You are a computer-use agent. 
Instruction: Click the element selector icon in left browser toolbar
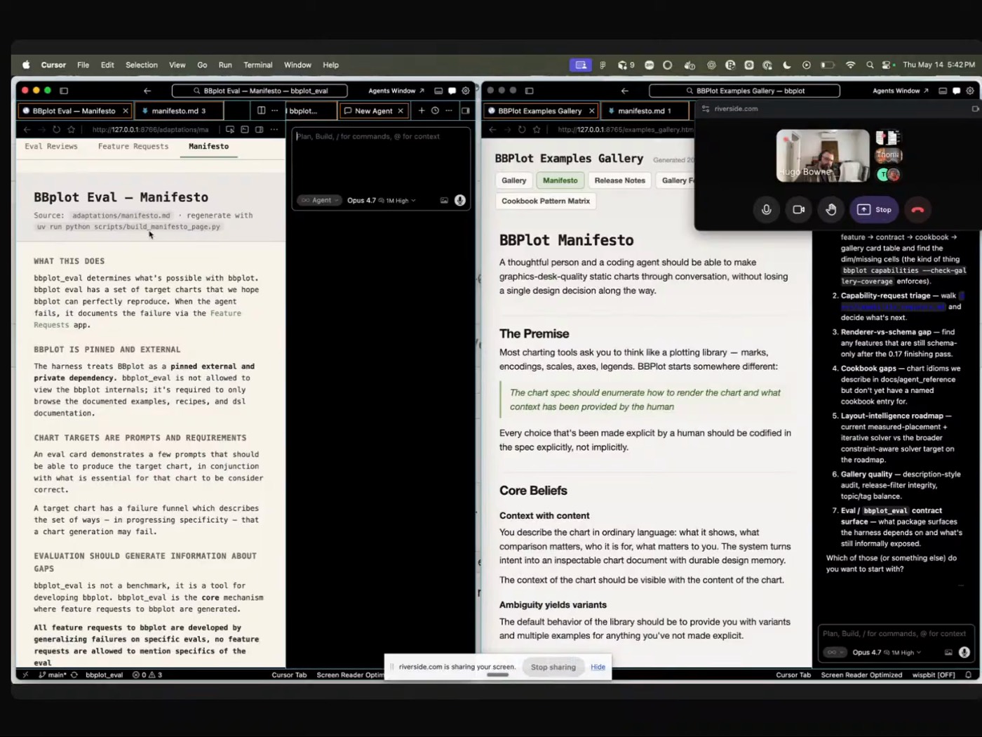coord(230,129)
